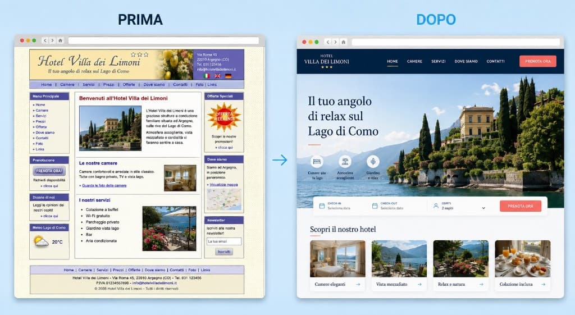Click the Offerta Weekend sun badge
This screenshot has width=575, height=315.
(223, 117)
